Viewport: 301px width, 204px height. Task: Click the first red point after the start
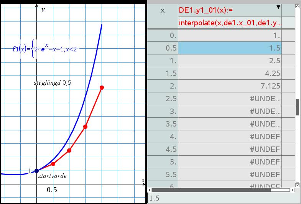[53, 164]
